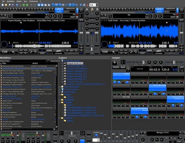Toggle BYPASS on deck 1
This screenshot has width=185, height=143.
click(x=59, y=52)
